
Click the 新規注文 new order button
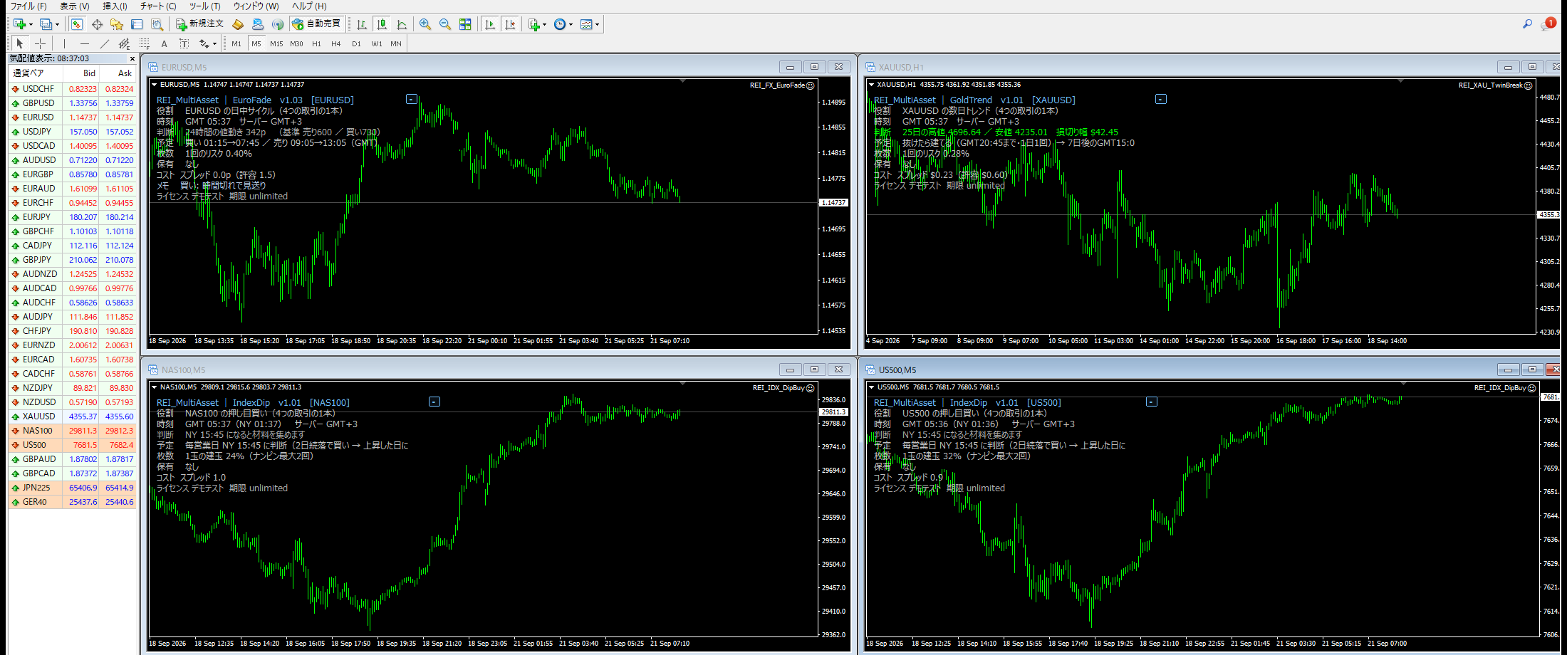tap(200, 24)
